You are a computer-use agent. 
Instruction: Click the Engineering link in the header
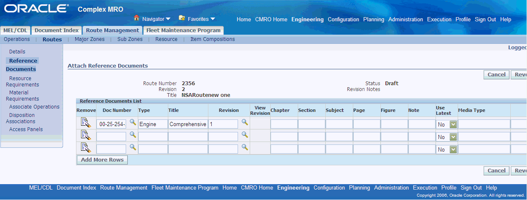coord(307,20)
